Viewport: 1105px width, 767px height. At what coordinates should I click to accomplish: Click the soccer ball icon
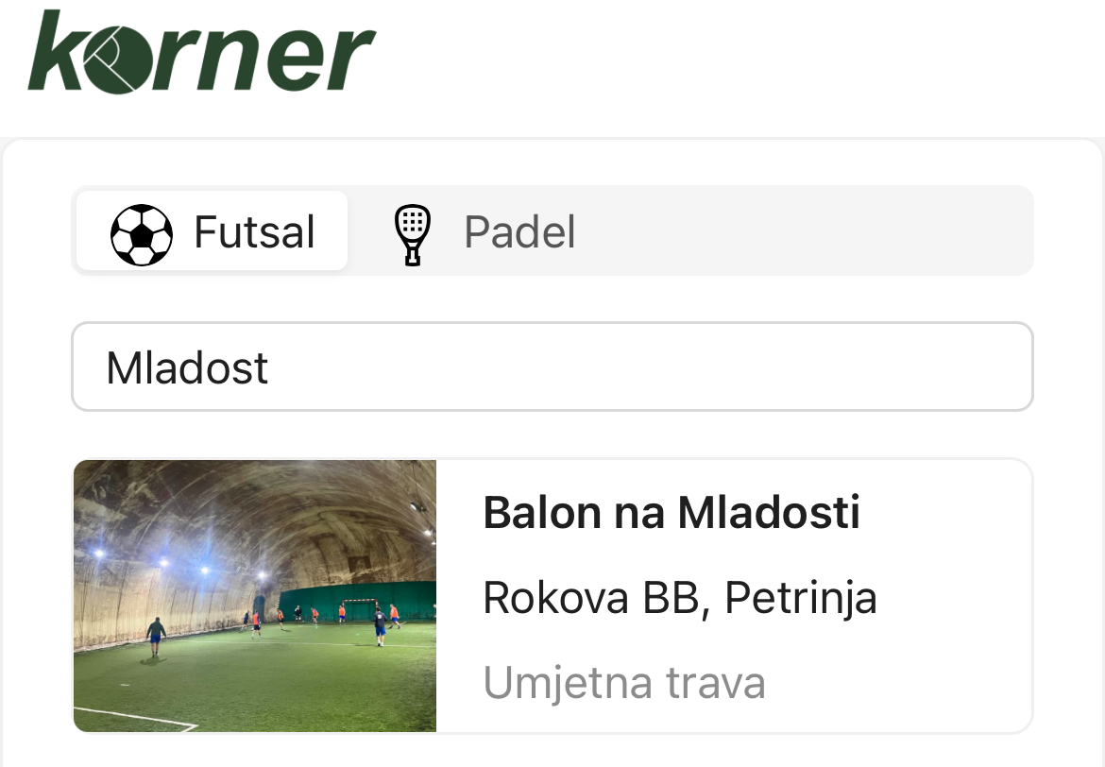142,234
